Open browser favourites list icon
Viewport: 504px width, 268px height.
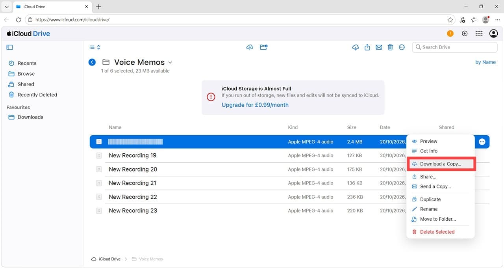point(474,20)
